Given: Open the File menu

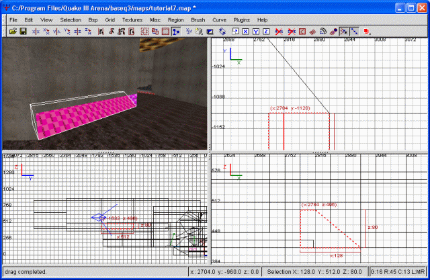Looking at the screenshot, I should pyautogui.click(x=13, y=20).
